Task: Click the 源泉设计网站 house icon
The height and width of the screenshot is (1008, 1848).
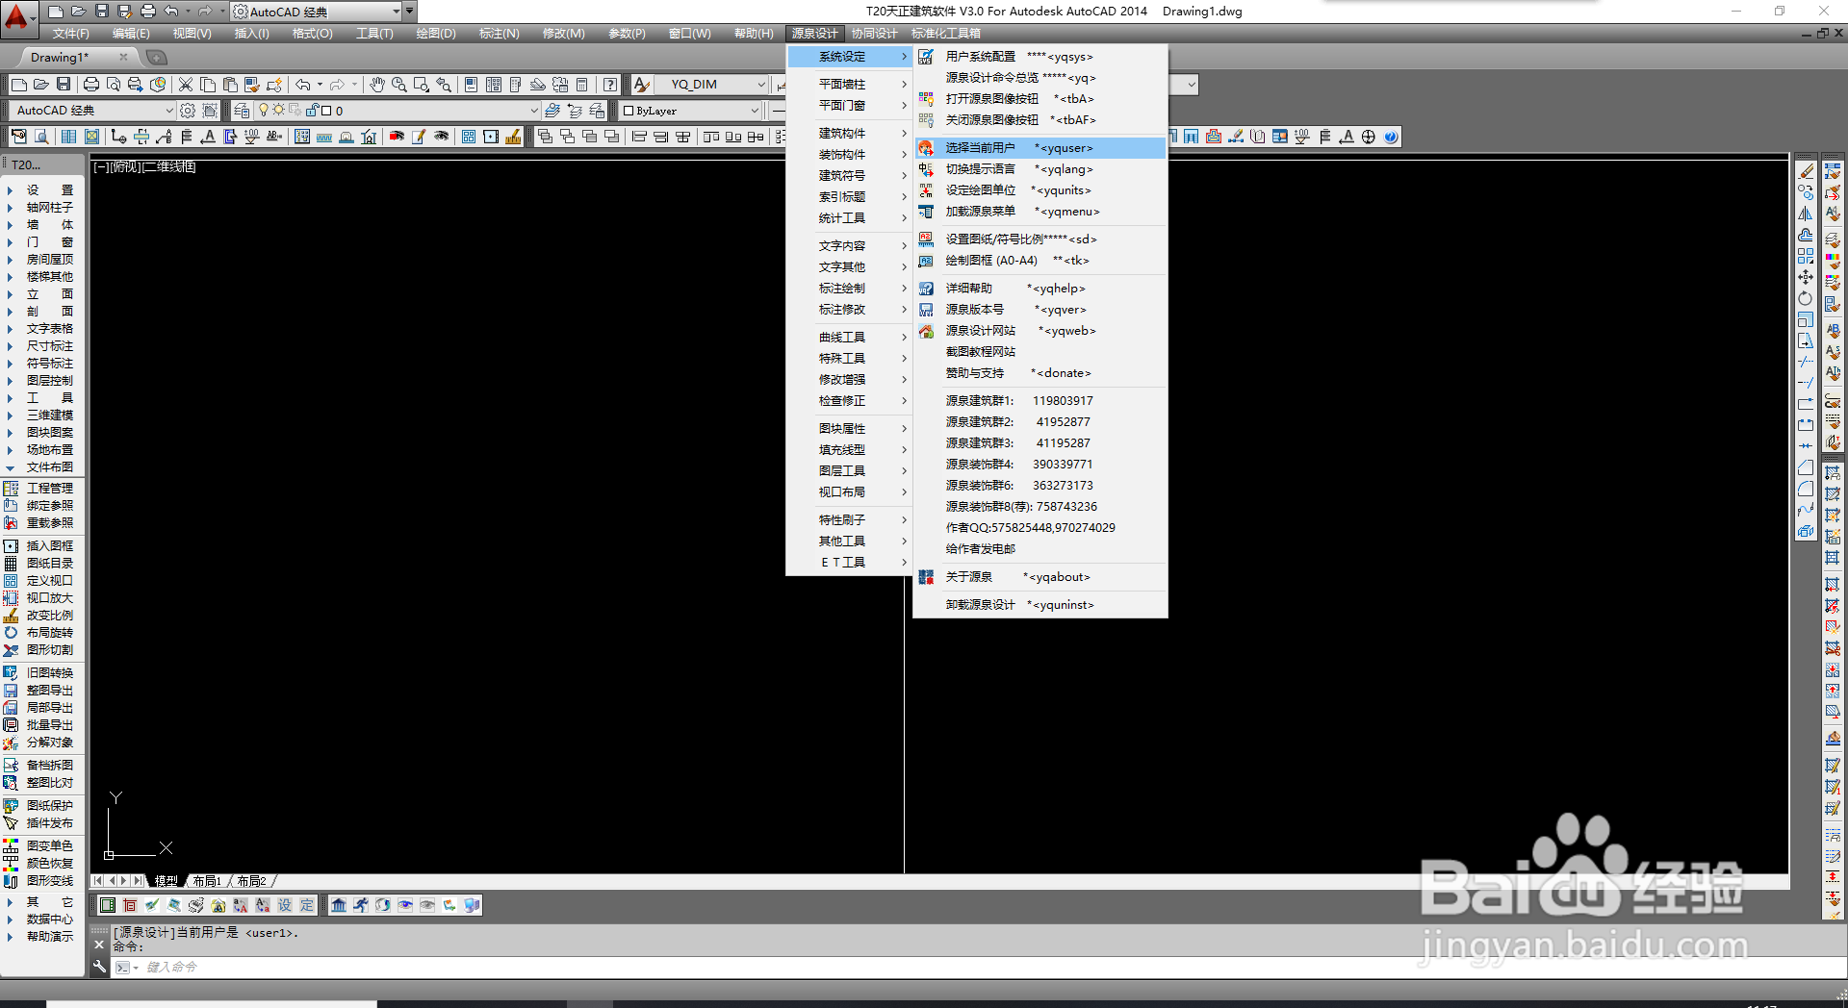Action: [x=926, y=331]
